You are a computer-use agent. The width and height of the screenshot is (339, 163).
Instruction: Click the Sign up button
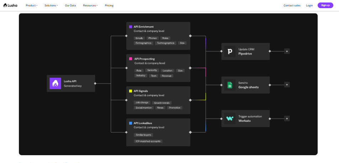tap(325, 5)
